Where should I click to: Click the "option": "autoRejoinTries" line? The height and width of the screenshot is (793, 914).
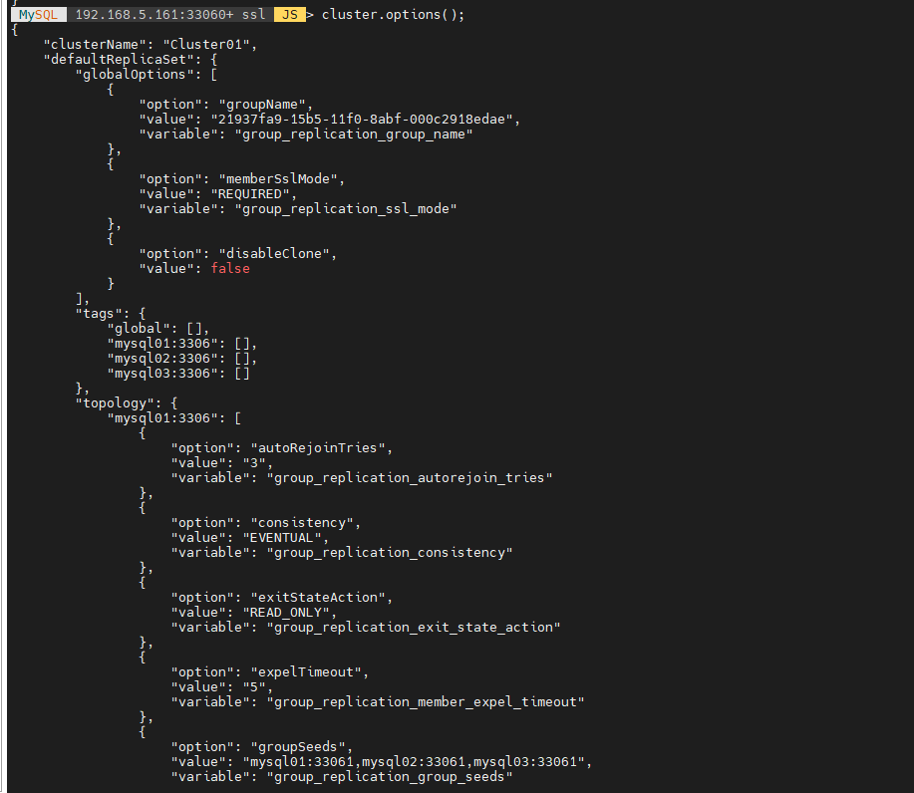(281, 448)
